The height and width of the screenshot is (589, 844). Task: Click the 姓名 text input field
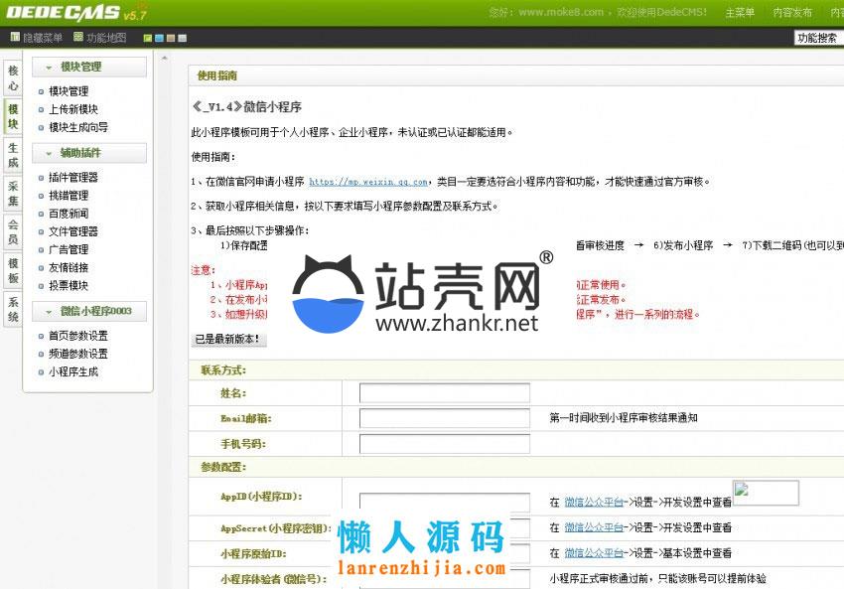click(x=444, y=393)
